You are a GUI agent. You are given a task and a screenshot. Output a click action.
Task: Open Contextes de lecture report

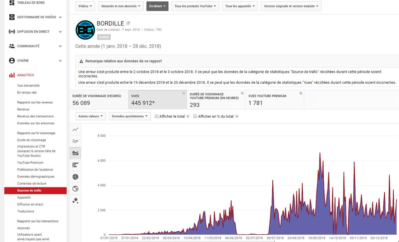tap(32, 184)
